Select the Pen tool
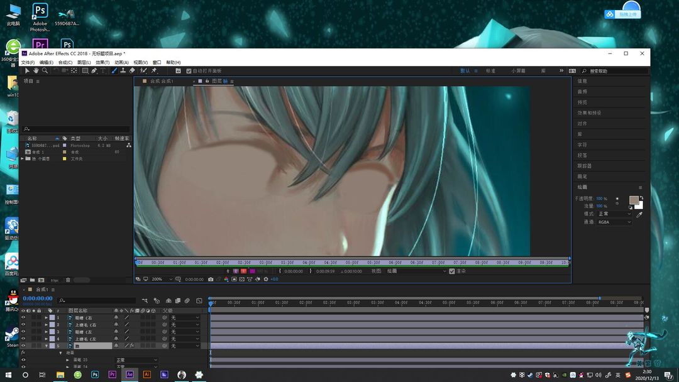The width and height of the screenshot is (679, 382). point(94,70)
